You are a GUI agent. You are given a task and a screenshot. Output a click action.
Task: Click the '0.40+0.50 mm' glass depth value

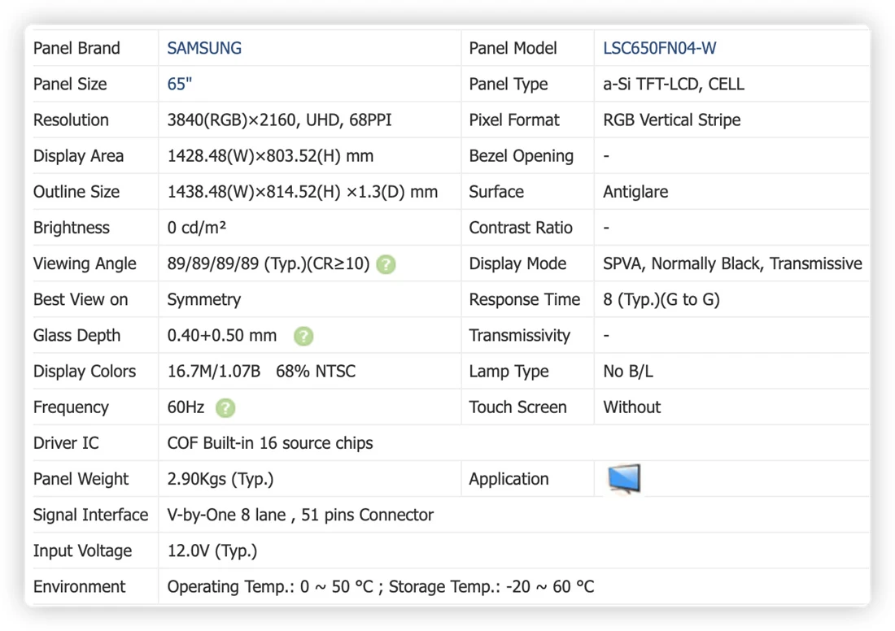coord(221,336)
